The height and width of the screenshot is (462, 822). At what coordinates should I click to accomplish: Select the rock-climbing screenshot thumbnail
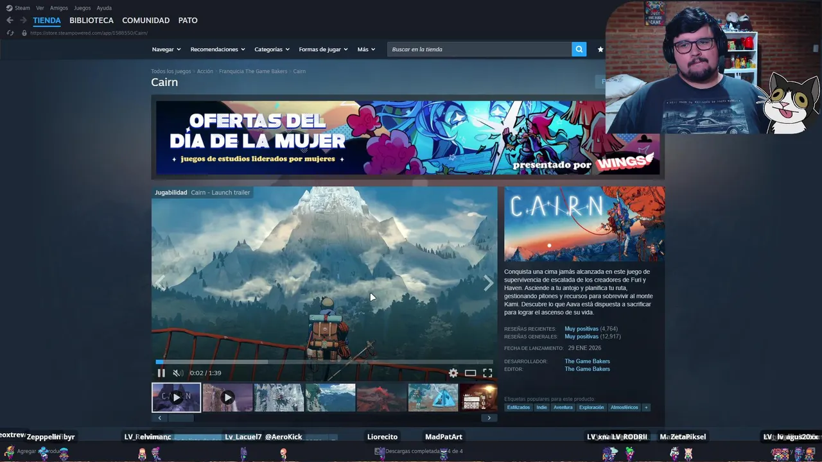[x=279, y=397]
